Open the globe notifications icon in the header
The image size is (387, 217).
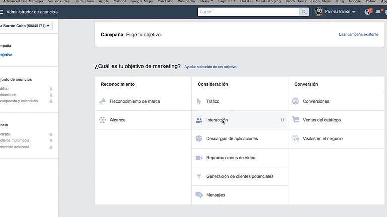pyautogui.click(x=367, y=12)
